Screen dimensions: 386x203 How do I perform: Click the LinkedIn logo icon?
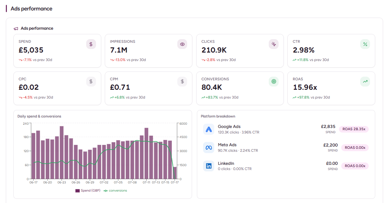[208, 166]
